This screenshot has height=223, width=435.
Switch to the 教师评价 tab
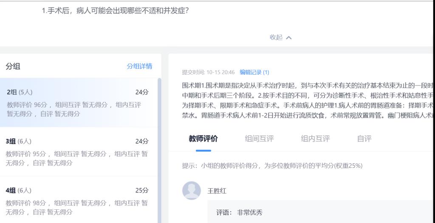[203, 138]
